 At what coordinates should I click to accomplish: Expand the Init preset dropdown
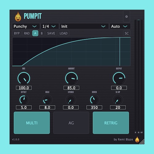point(84,26)
